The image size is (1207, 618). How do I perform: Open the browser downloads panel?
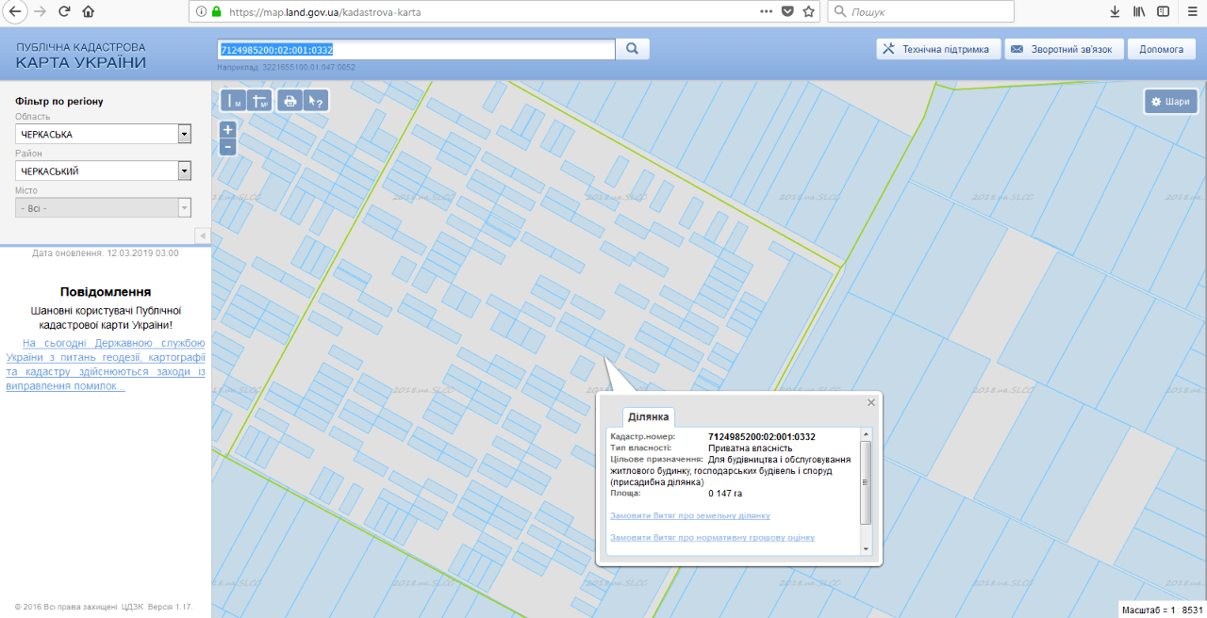tap(1115, 12)
